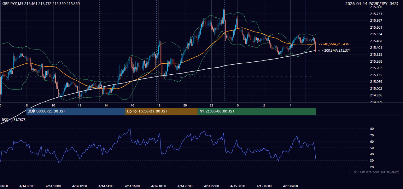The width and height of the screenshot is (403, 189).
Task: Click price axis value 215.202
Action: pyautogui.click(x=376, y=68)
